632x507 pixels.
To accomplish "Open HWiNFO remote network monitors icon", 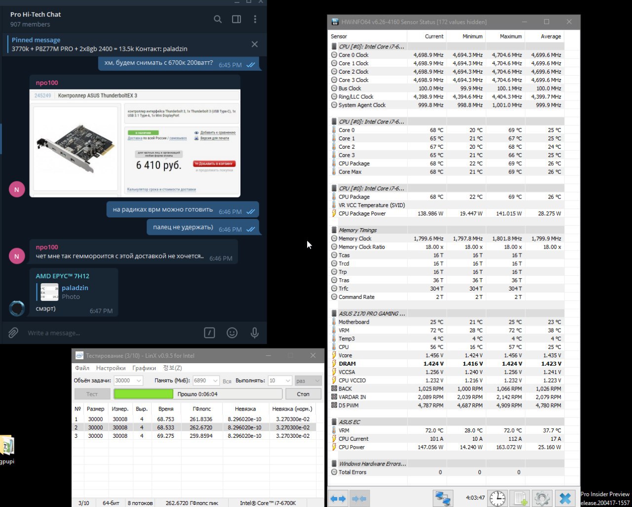I will click(x=443, y=499).
